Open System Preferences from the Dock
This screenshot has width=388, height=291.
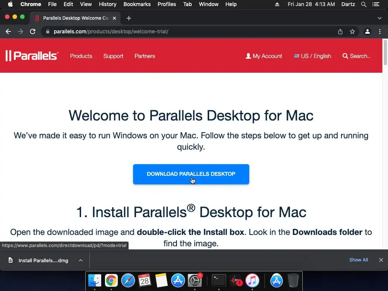click(195, 280)
